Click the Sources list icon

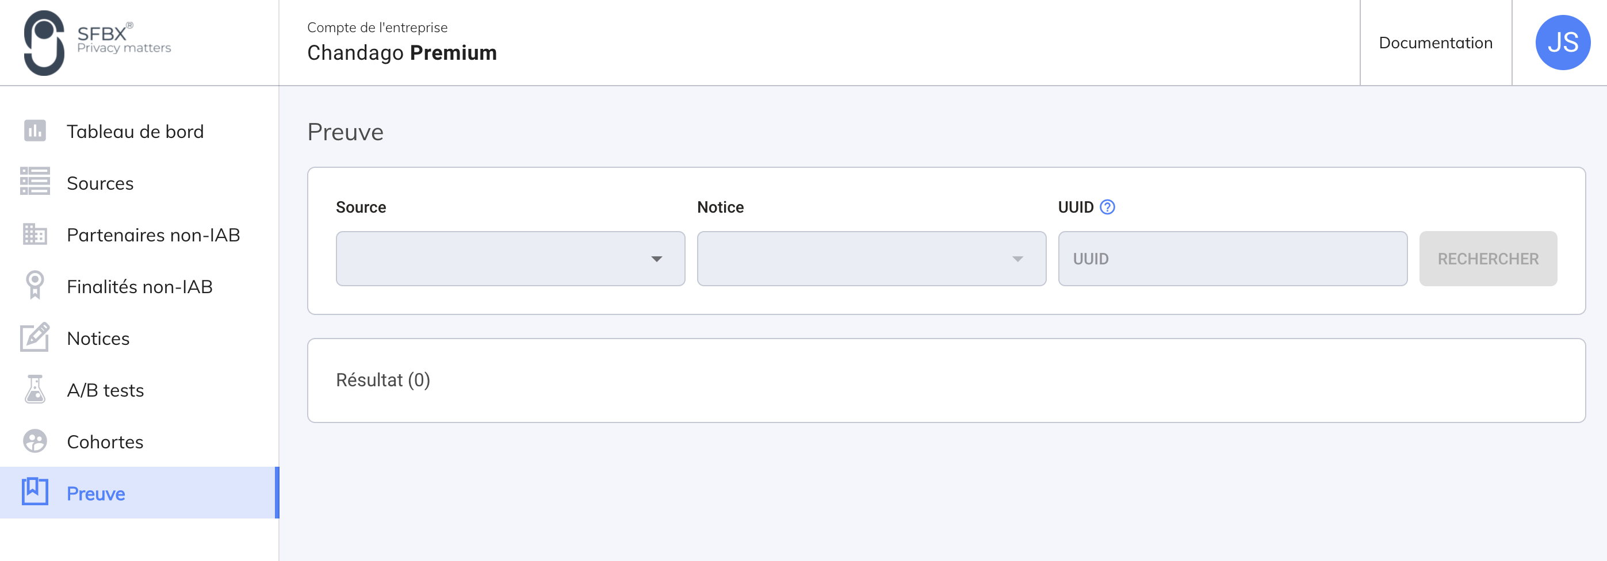coord(35,182)
